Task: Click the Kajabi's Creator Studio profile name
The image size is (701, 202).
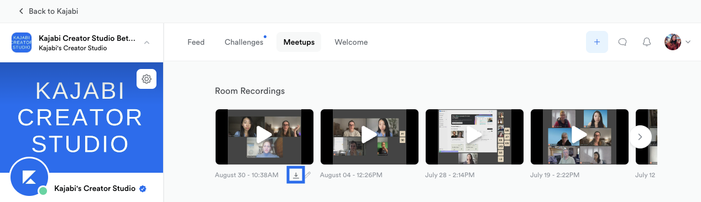Action: coord(95,189)
